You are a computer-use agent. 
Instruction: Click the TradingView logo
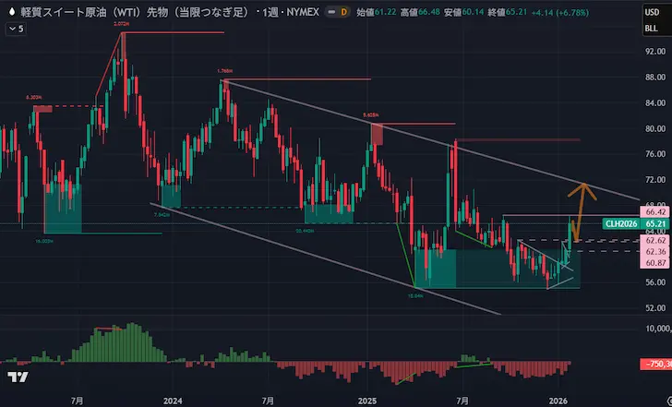[18, 377]
